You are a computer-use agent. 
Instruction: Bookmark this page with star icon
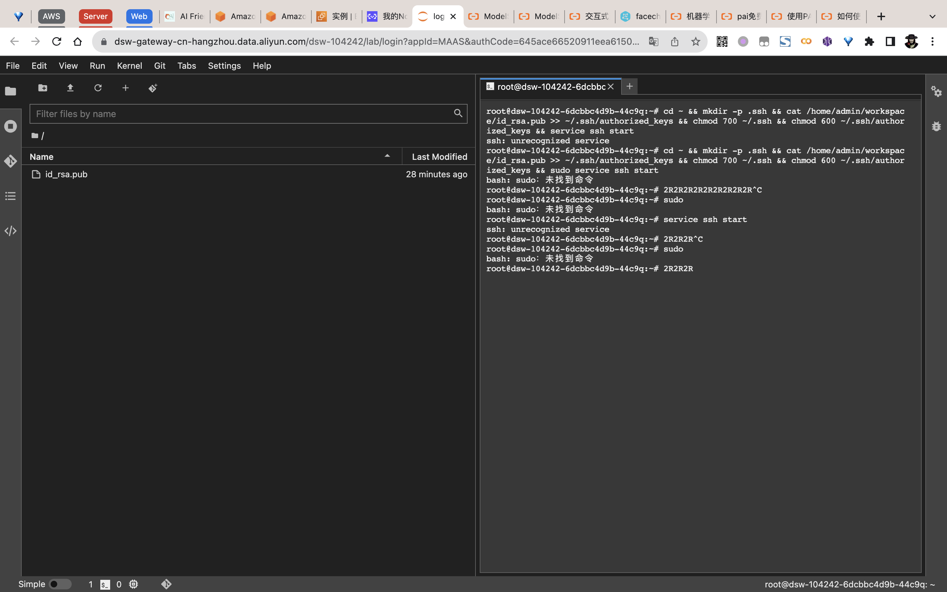tap(695, 41)
